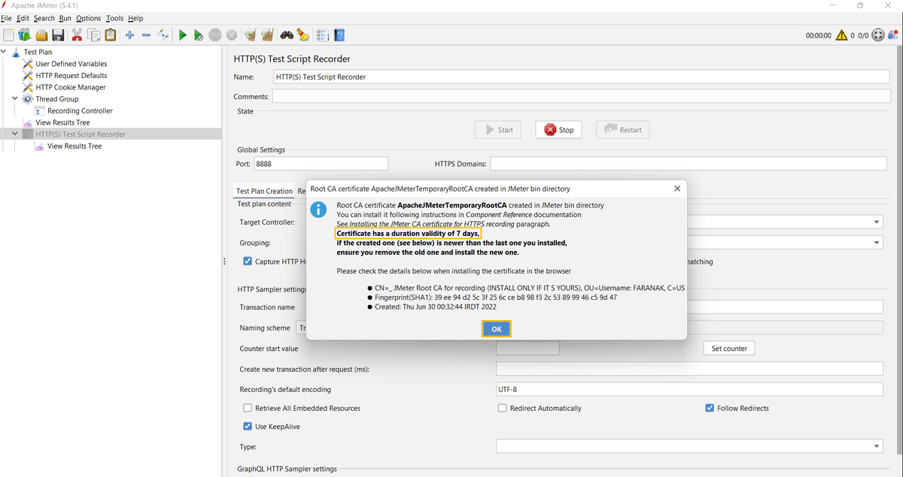This screenshot has width=903, height=477.
Task: Uncheck Follow Redirects
Action: 710,408
